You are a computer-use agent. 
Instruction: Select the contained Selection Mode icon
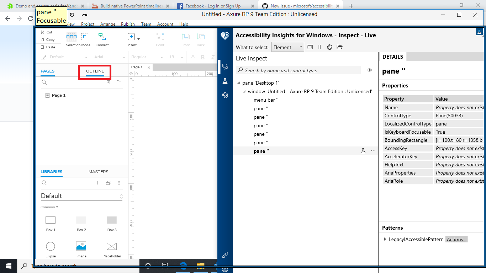pos(85,37)
